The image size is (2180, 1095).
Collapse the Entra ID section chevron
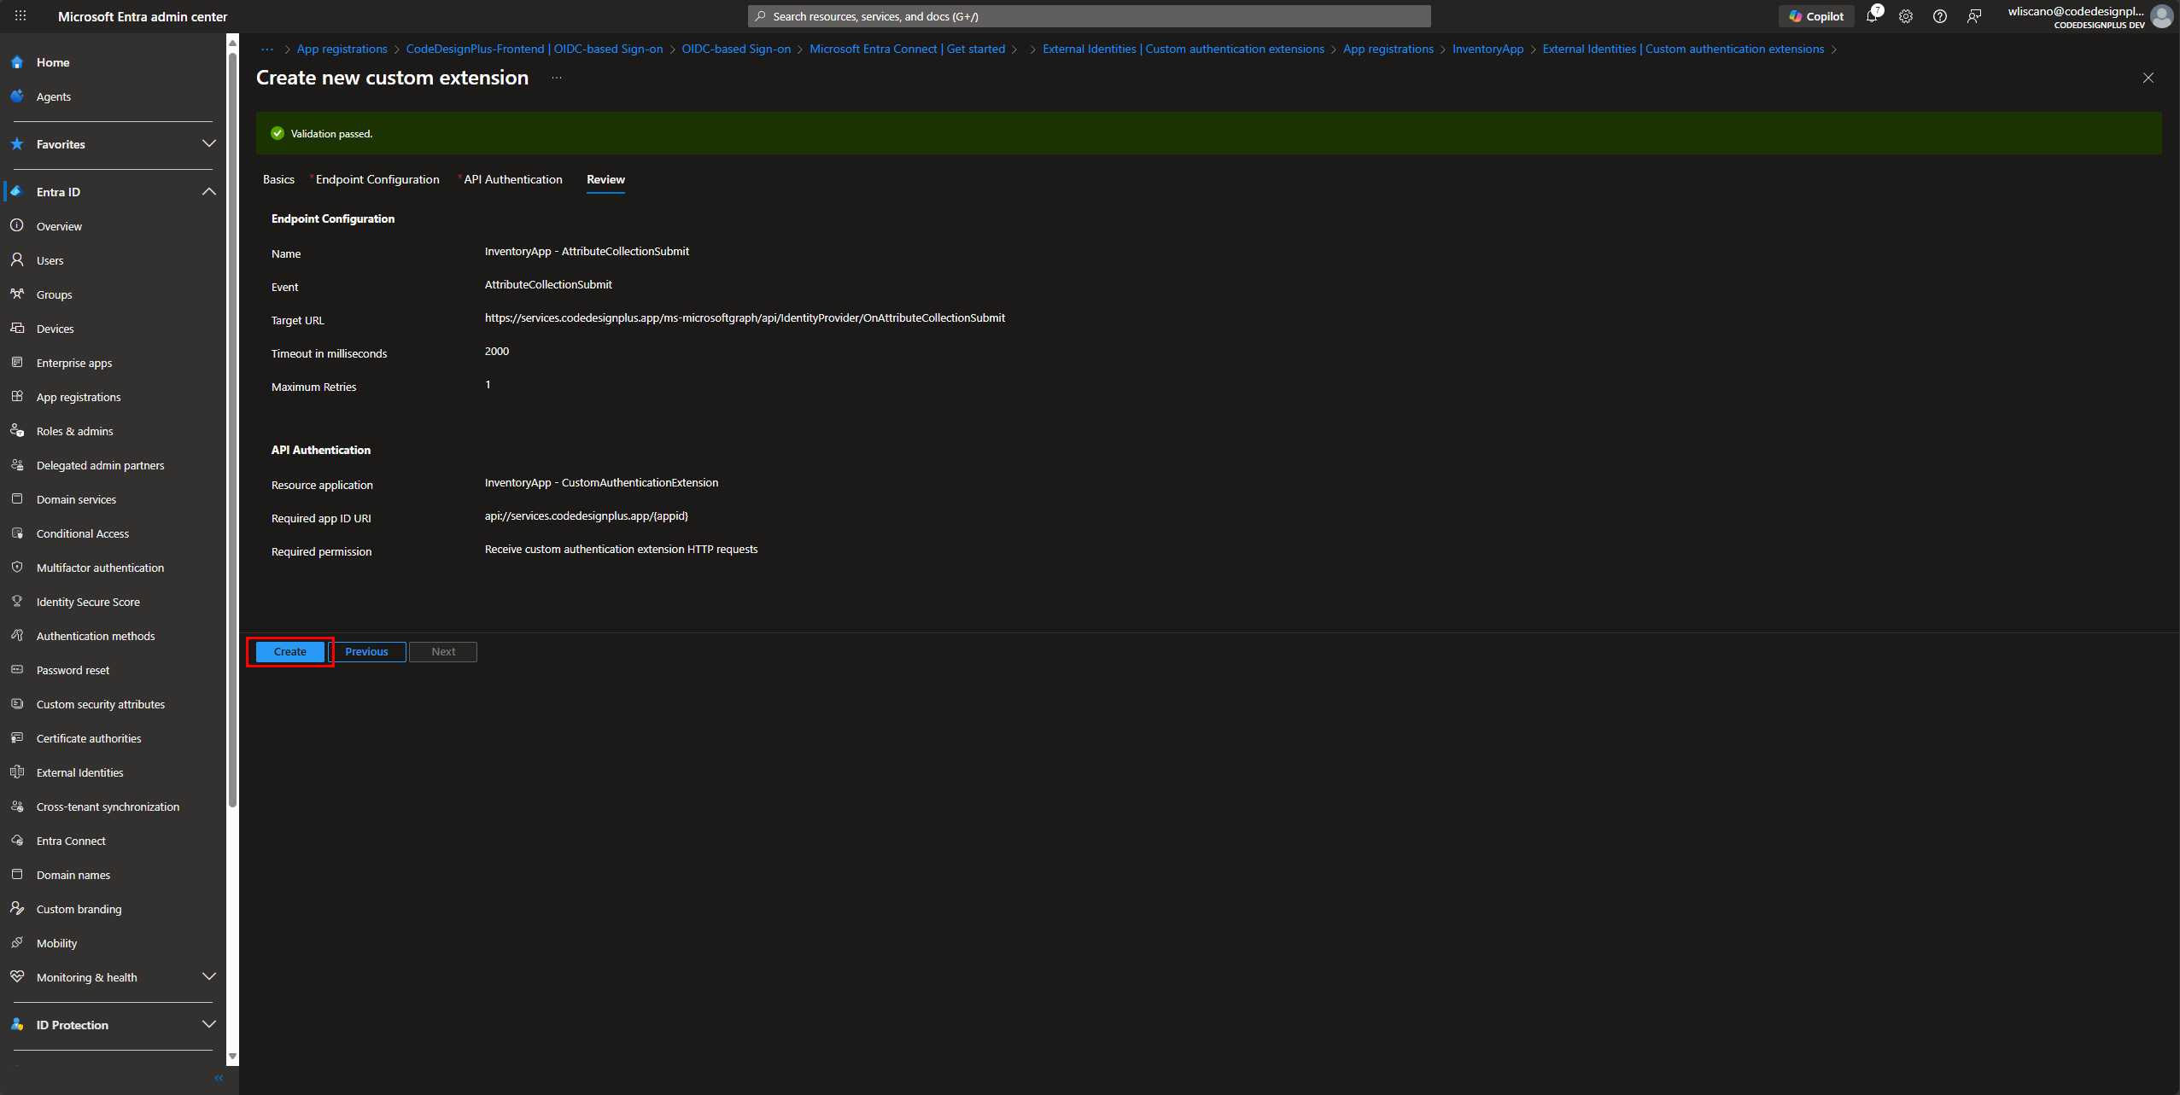(x=209, y=191)
